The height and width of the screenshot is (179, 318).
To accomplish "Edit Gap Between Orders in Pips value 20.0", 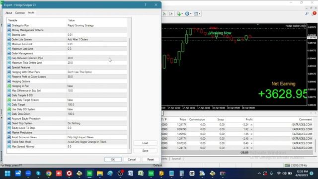I will 97,58.
